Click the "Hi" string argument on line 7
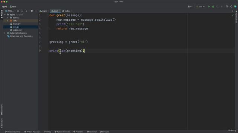The image size is (238, 133). pos(83,42)
